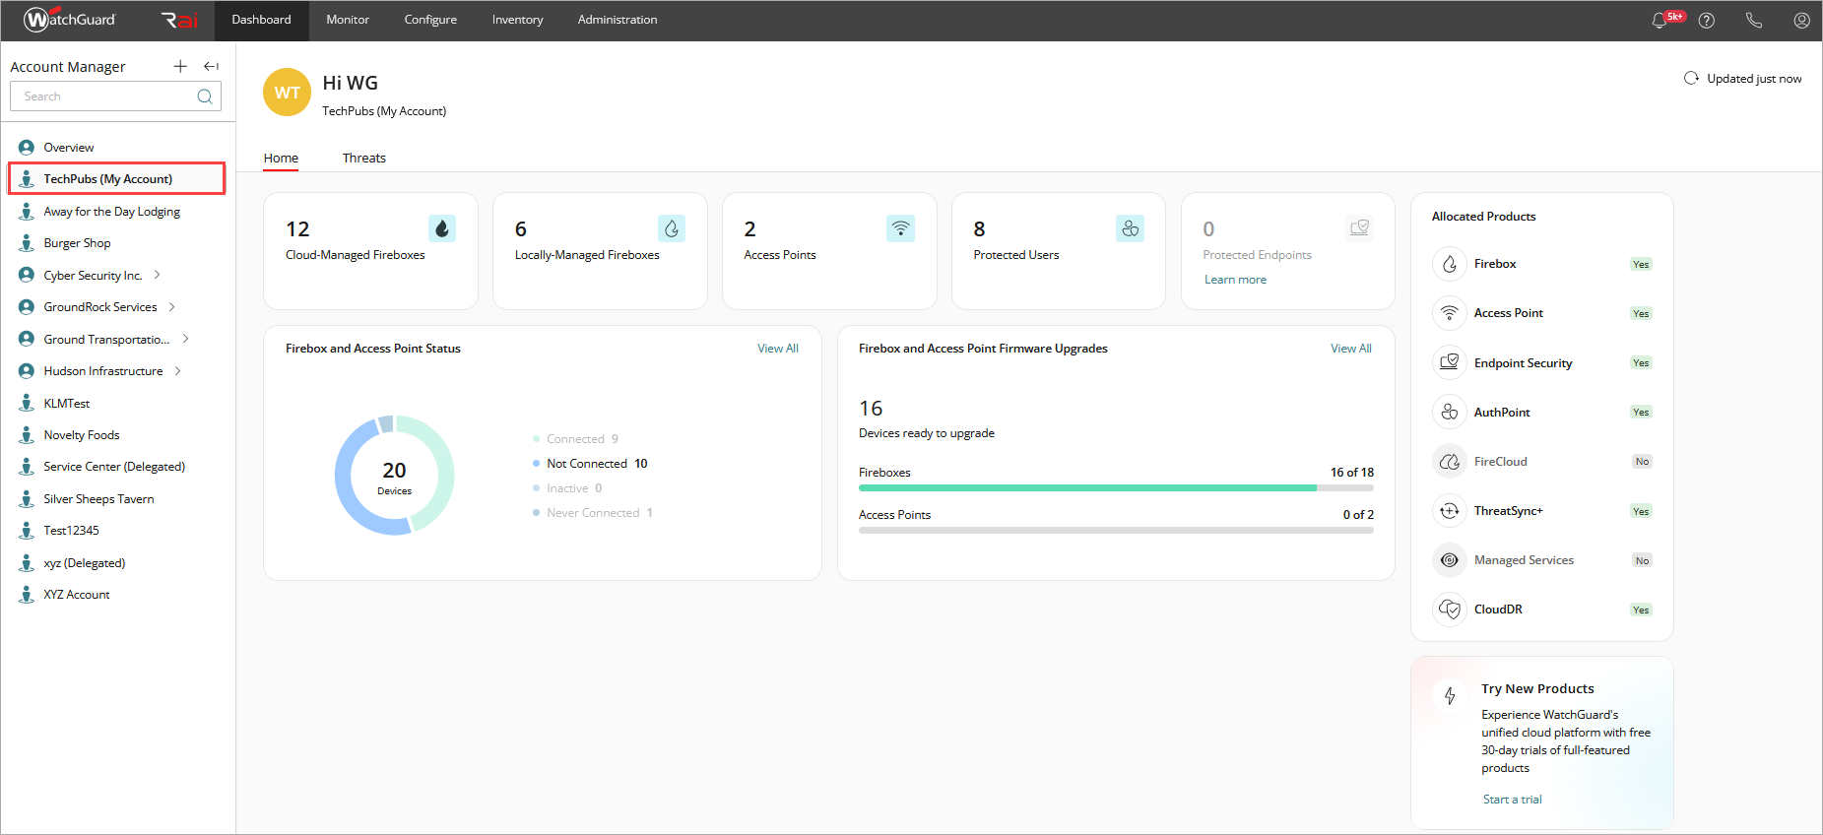
Task: Click the phone support icon
Action: (1754, 20)
